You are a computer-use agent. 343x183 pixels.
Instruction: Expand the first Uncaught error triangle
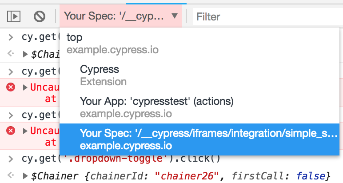25,88
